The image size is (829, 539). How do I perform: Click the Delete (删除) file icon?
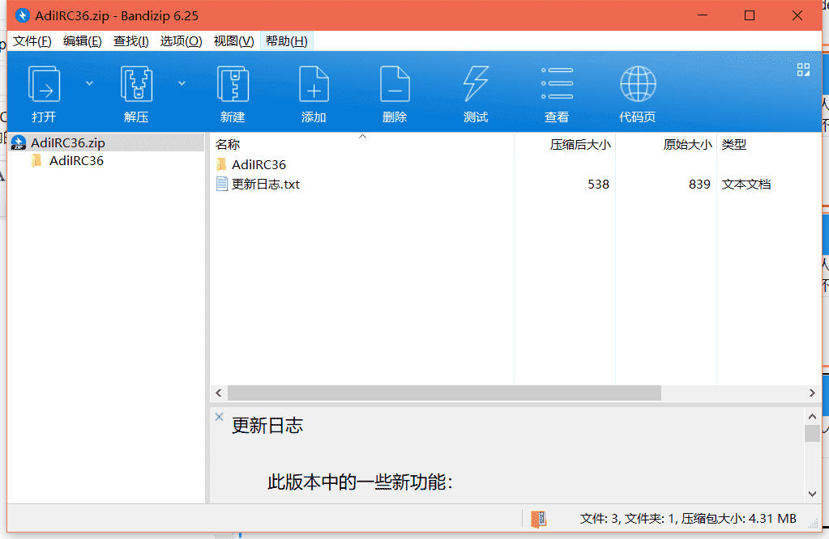click(395, 84)
